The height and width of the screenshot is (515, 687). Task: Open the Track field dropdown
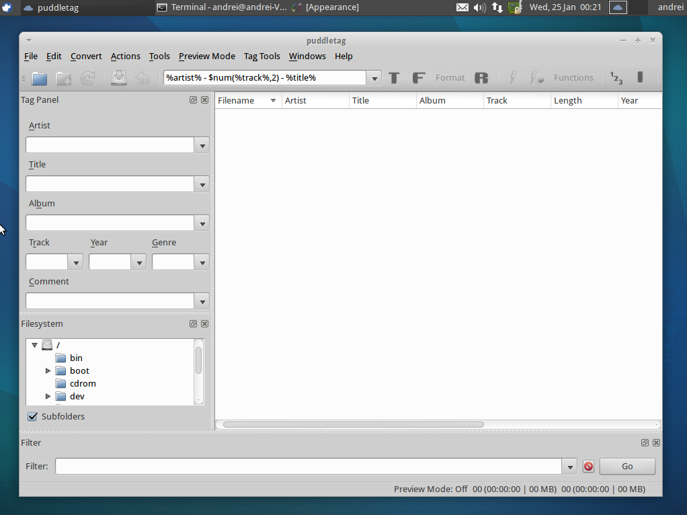(76, 262)
